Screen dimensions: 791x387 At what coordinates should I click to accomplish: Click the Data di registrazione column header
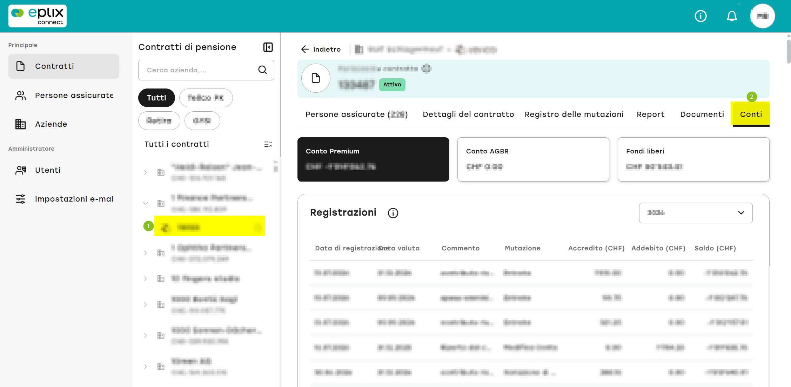[346, 248]
